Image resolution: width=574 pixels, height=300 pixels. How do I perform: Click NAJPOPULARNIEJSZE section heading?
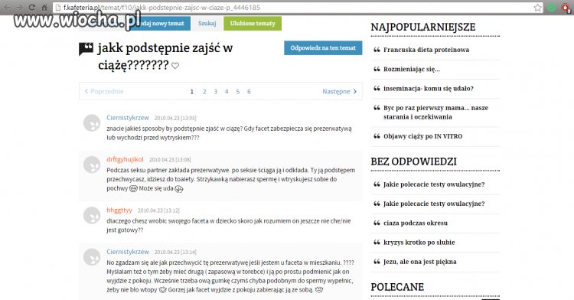pyautogui.click(x=423, y=27)
